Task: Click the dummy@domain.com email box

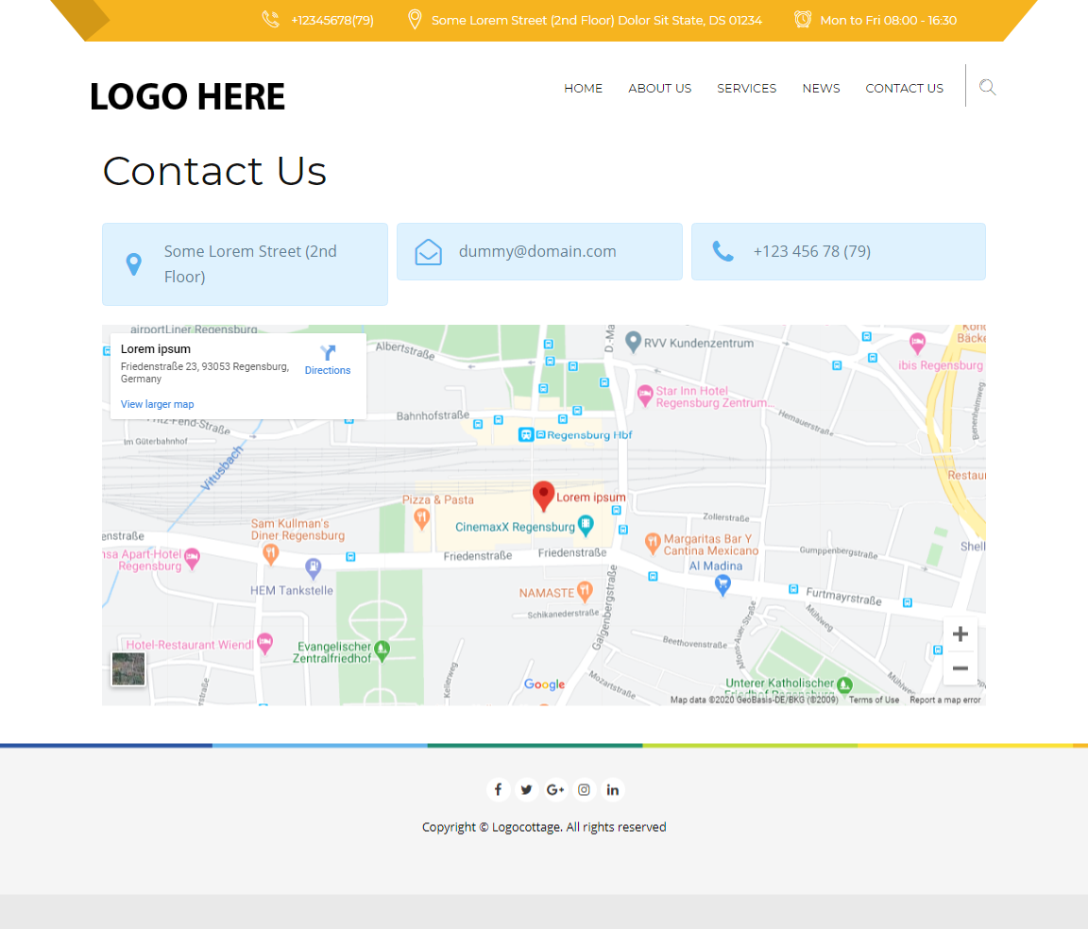Action: click(539, 252)
